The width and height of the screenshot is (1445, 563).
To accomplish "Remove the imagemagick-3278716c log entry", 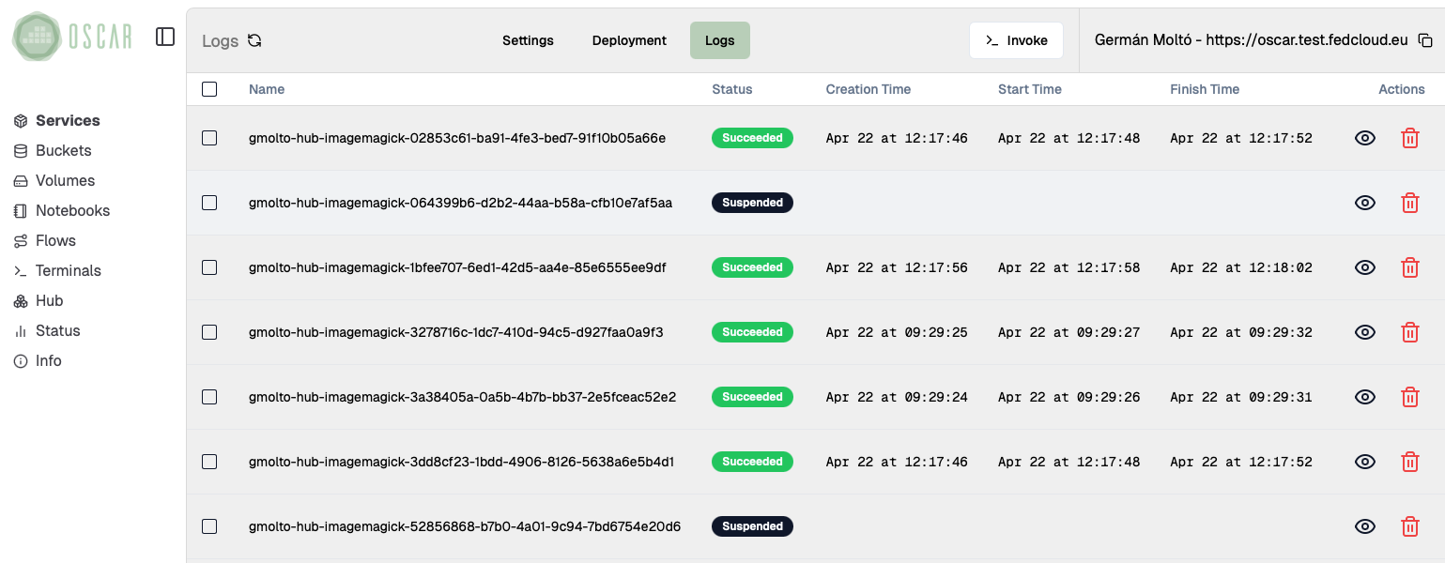I will pos(1409,332).
